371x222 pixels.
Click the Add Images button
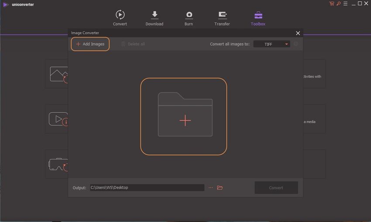tap(90, 44)
